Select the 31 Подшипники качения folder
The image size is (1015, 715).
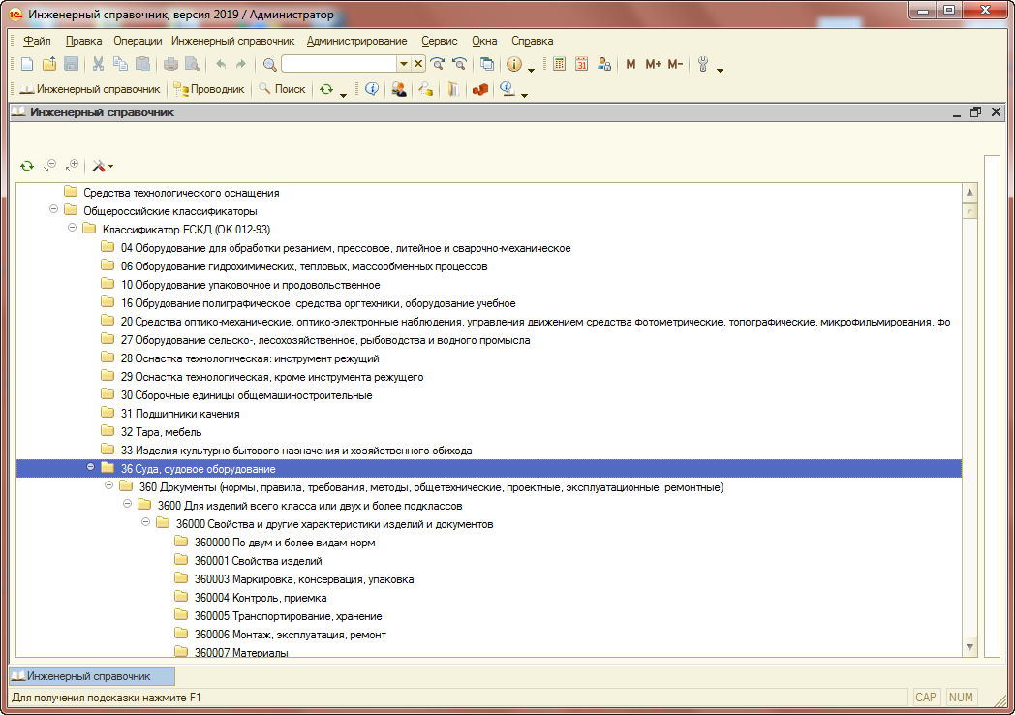click(180, 414)
